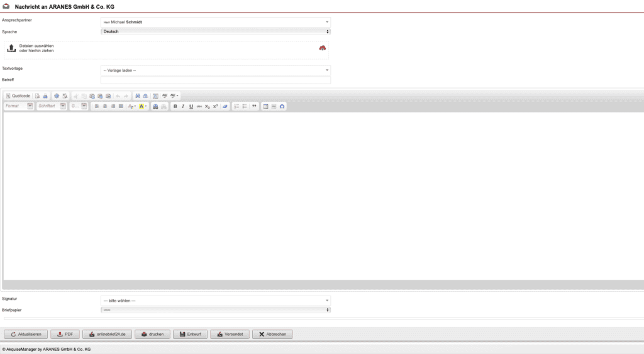Click the select all icon

tap(156, 96)
